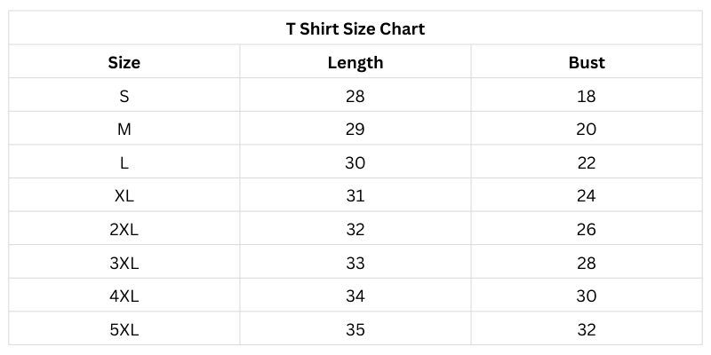Click the Bust column header

[x=587, y=62]
